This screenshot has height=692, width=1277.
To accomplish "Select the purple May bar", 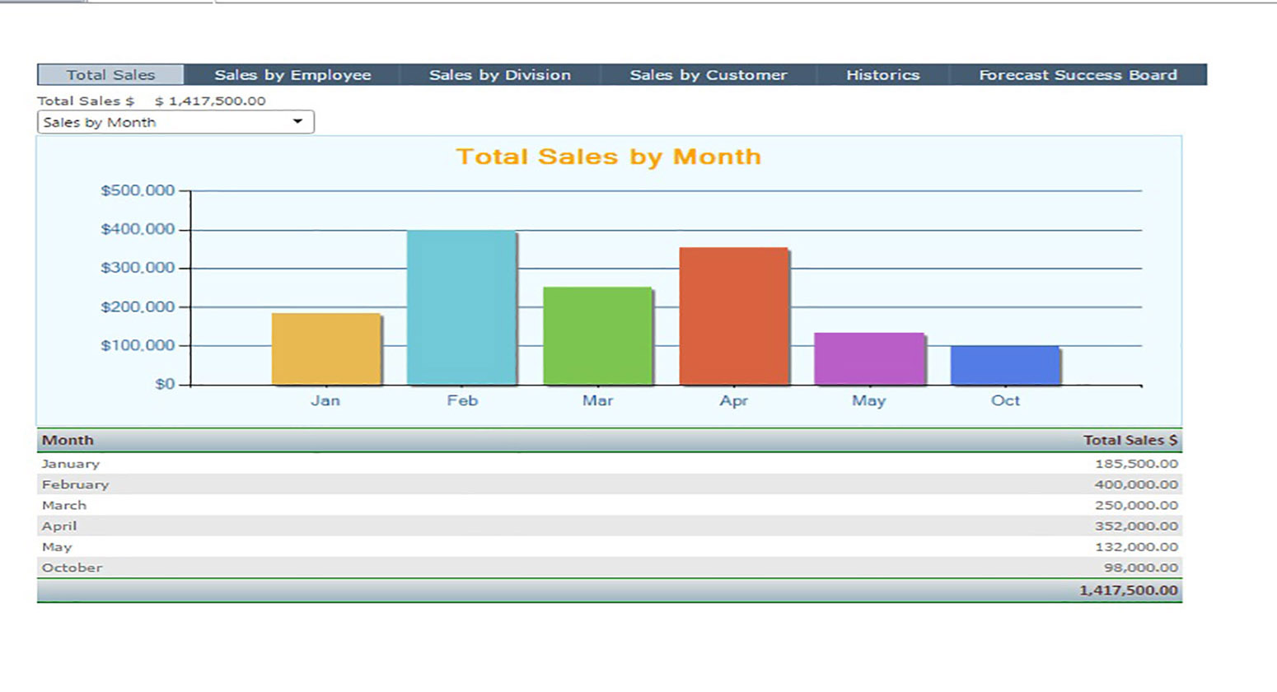I will coord(869,359).
